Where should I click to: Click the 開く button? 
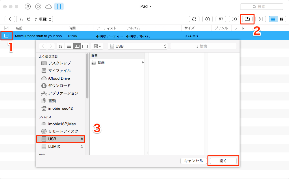(223, 161)
